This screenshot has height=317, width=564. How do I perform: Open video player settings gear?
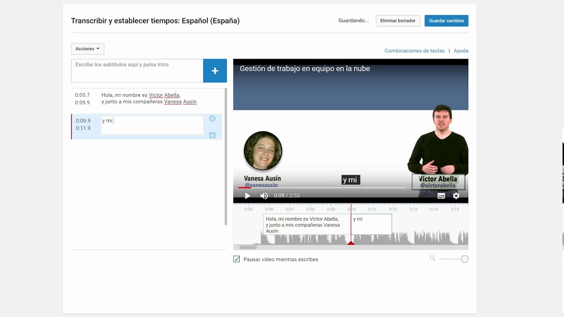coord(456,196)
